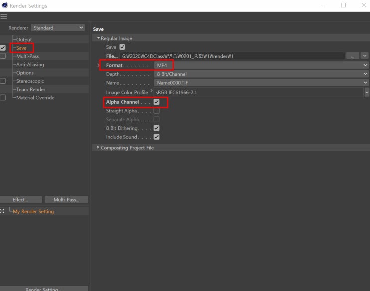Viewport: 370px width, 291px height.
Task: Enable the Material Override checkbox
Action: click(3, 97)
